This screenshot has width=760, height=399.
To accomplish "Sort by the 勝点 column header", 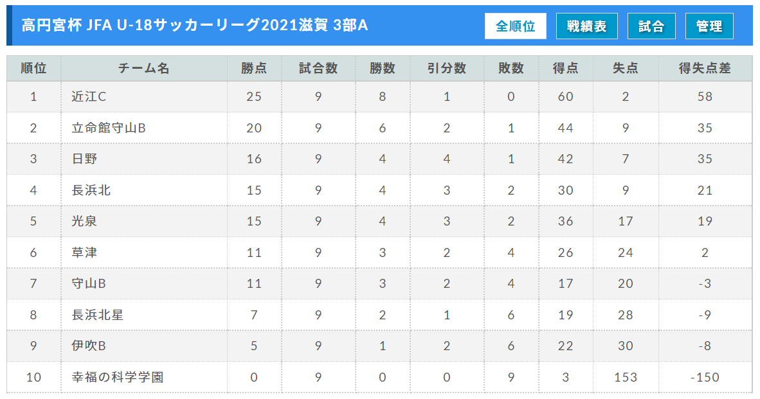I will point(255,67).
